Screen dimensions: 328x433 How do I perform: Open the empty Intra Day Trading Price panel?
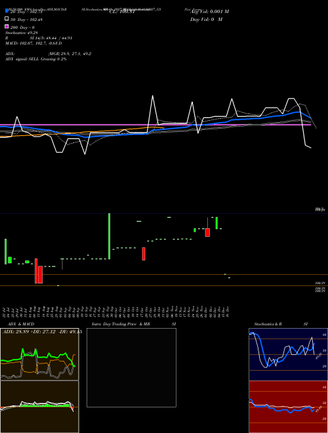[x=131, y=367]
